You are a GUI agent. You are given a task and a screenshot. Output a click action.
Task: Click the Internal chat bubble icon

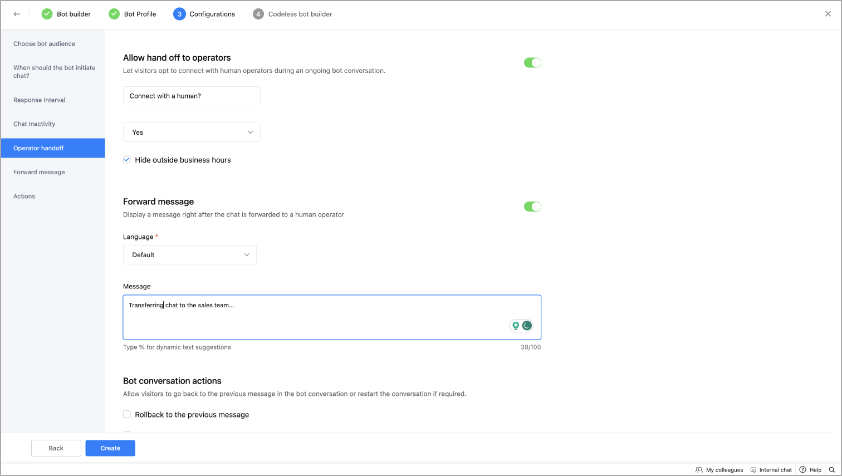753,470
